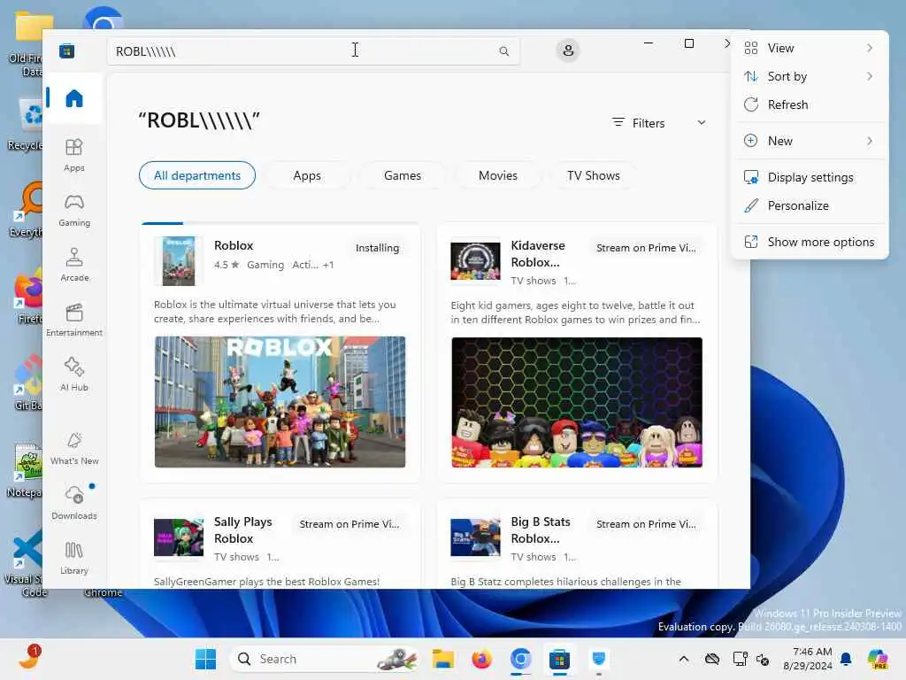The height and width of the screenshot is (680, 906).
Task: Click Stream on Prime Video for Big B Stats
Action: coord(646,524)
